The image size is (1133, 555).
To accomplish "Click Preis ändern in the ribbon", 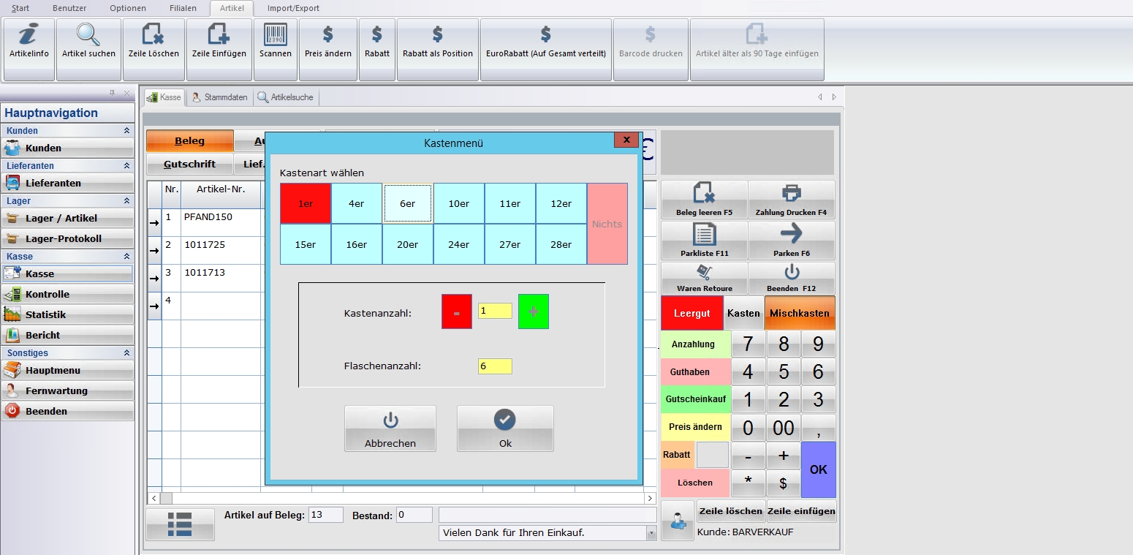I will coord(328,50).
